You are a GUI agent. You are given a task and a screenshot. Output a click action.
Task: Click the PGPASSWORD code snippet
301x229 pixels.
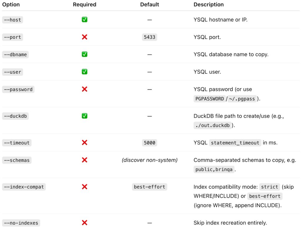[210, 99]
